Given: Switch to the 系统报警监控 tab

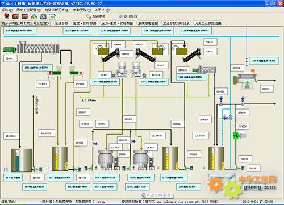Looking at the screenshot, I should [x=148, y=23].
